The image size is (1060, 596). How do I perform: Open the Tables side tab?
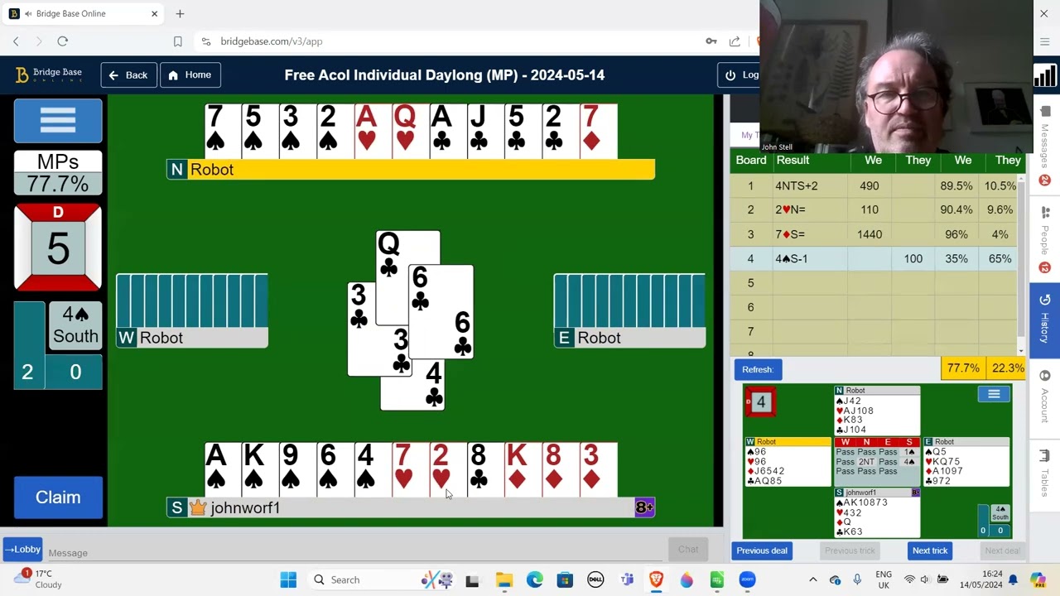[x=1045, y=476]
